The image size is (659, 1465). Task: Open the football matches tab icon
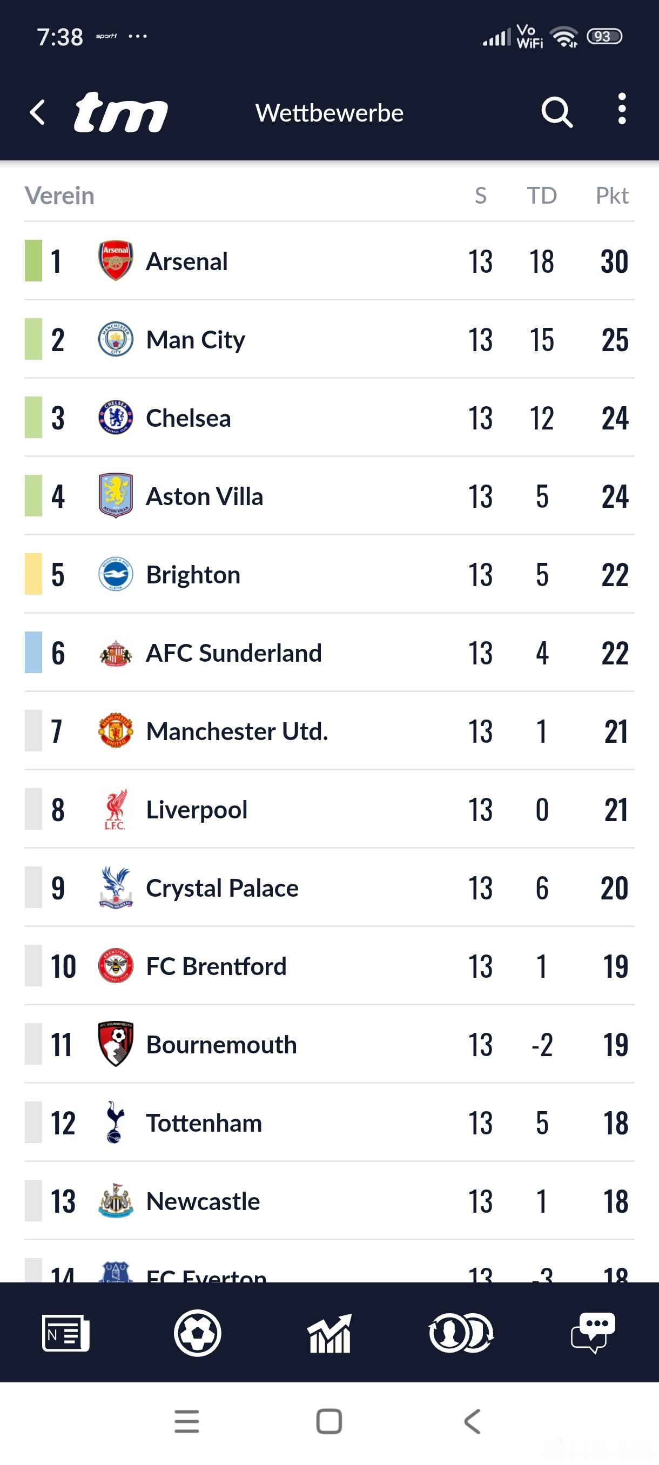197,1333
